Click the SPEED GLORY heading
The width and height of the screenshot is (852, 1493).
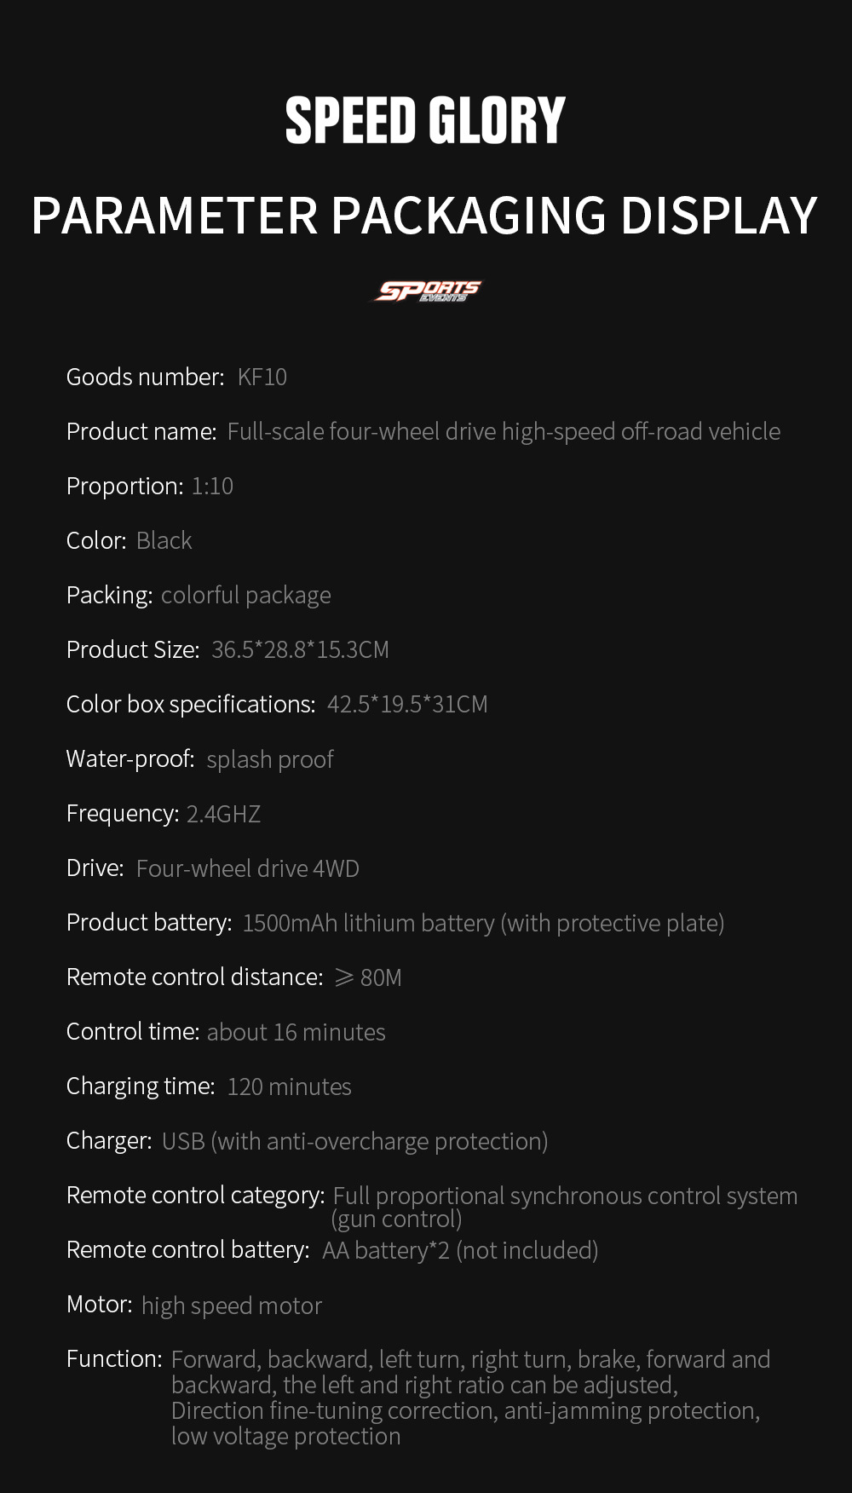(425, 120)
